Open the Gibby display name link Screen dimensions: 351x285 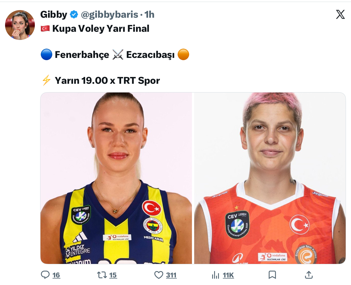[x=54, y=14]
